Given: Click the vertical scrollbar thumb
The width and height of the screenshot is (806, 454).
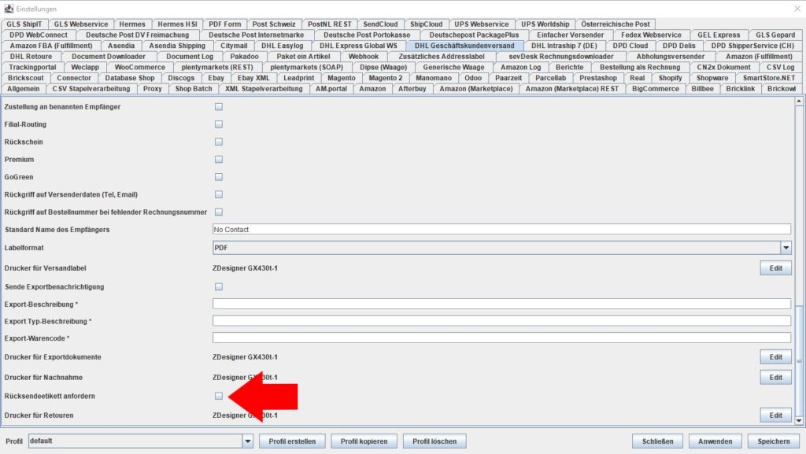Looking at the screenshot, I should (799, 360).
